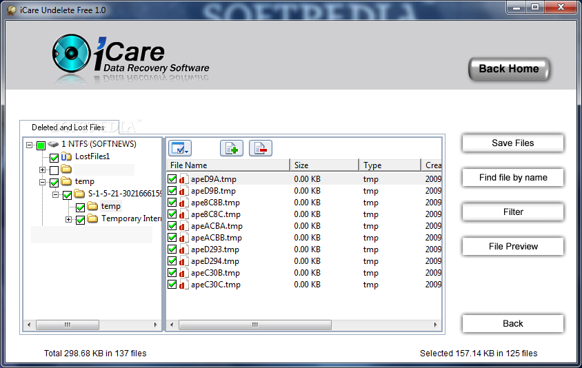Image resolution: width=582 pixels, height=368 pixels.
Task: Select the apeC30B.tmp file name
Action: tap(215, 273)
